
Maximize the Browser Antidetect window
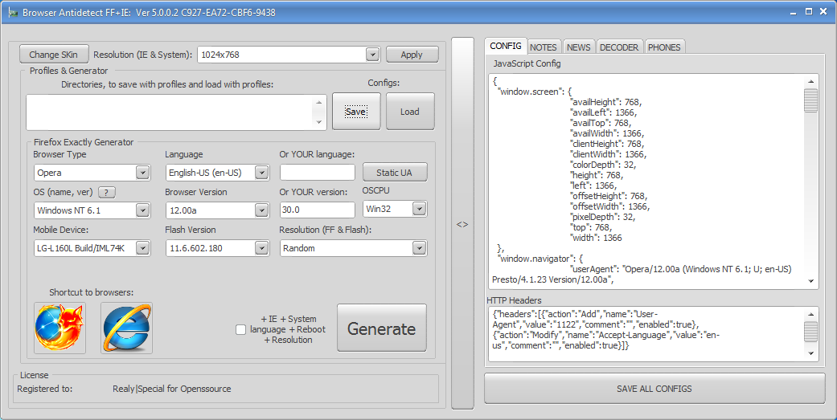point(809,12)
